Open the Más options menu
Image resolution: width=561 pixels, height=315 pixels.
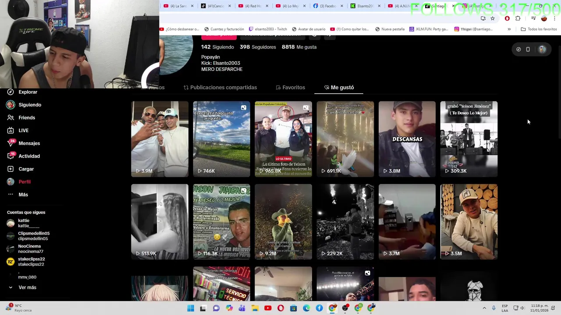[18, 195]
